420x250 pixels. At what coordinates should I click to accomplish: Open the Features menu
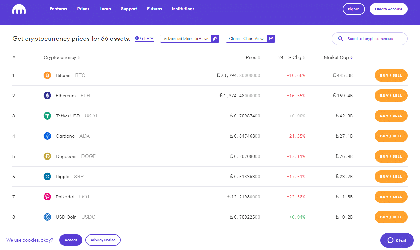pyautogui.click(x=59, y=9)
